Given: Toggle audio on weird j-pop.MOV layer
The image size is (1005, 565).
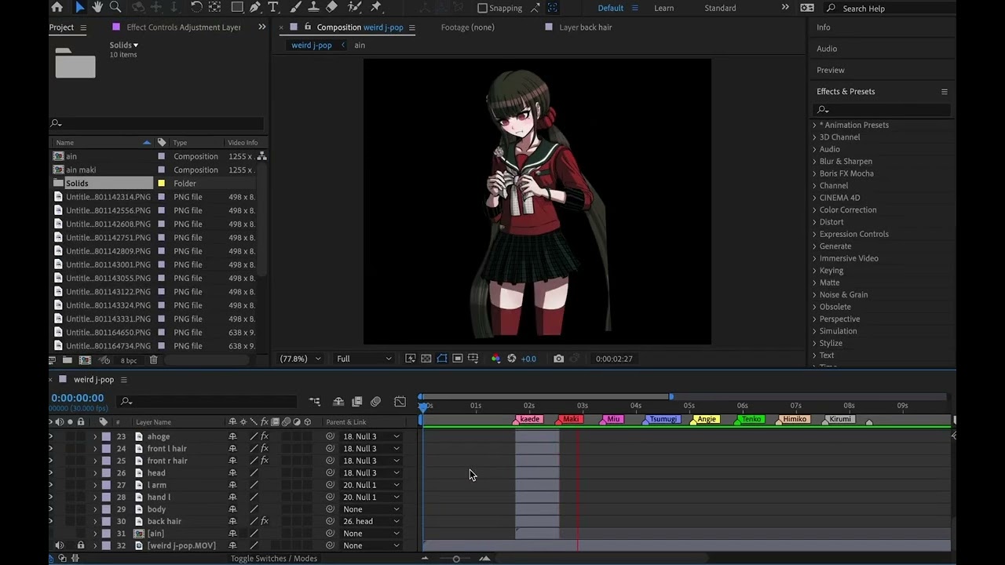Looking at the screenshot, I should pyautogui.click(x=59, y=545).
